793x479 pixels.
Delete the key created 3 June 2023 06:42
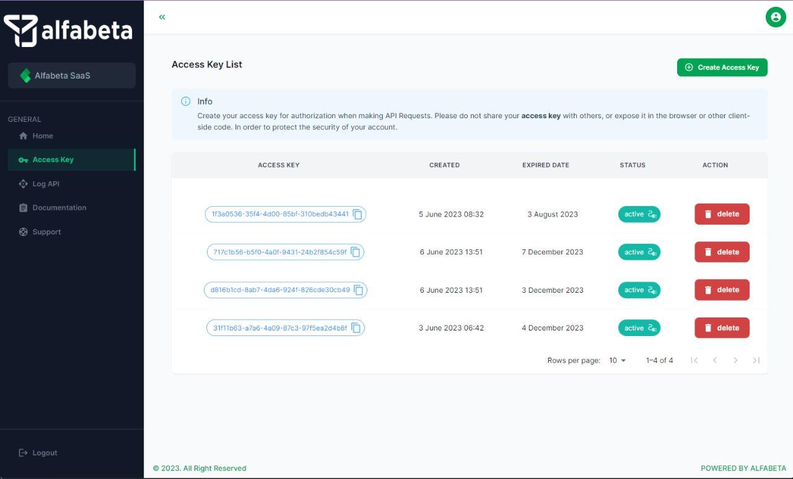[x=722, y=328]
